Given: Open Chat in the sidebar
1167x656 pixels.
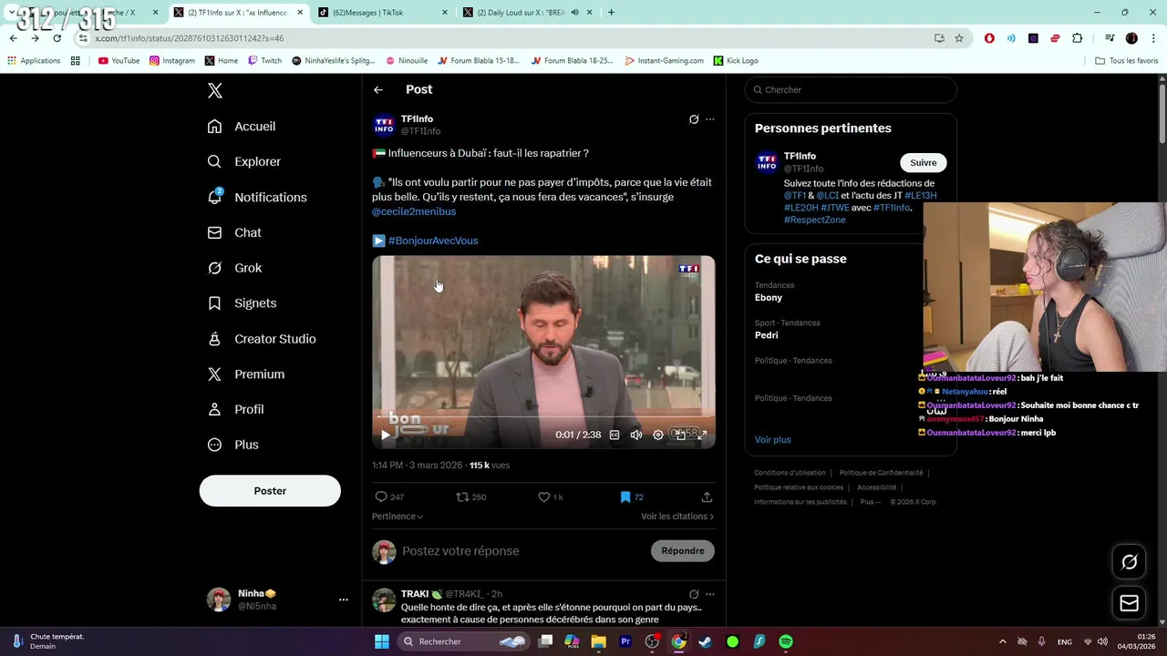Looking at the screenshot, I should pos(234,233).
